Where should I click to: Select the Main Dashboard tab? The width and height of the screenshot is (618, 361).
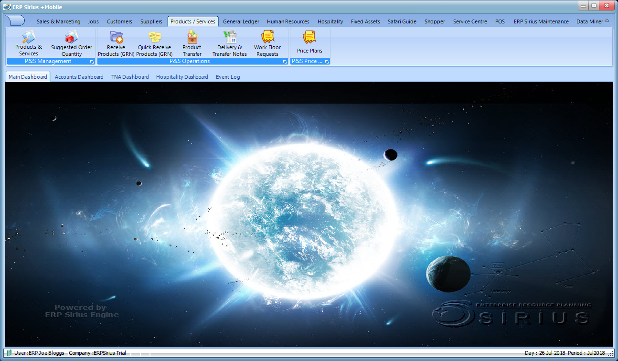coord(28,76)
